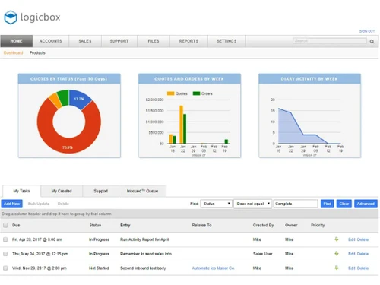Click the Find button

(327, 204)
